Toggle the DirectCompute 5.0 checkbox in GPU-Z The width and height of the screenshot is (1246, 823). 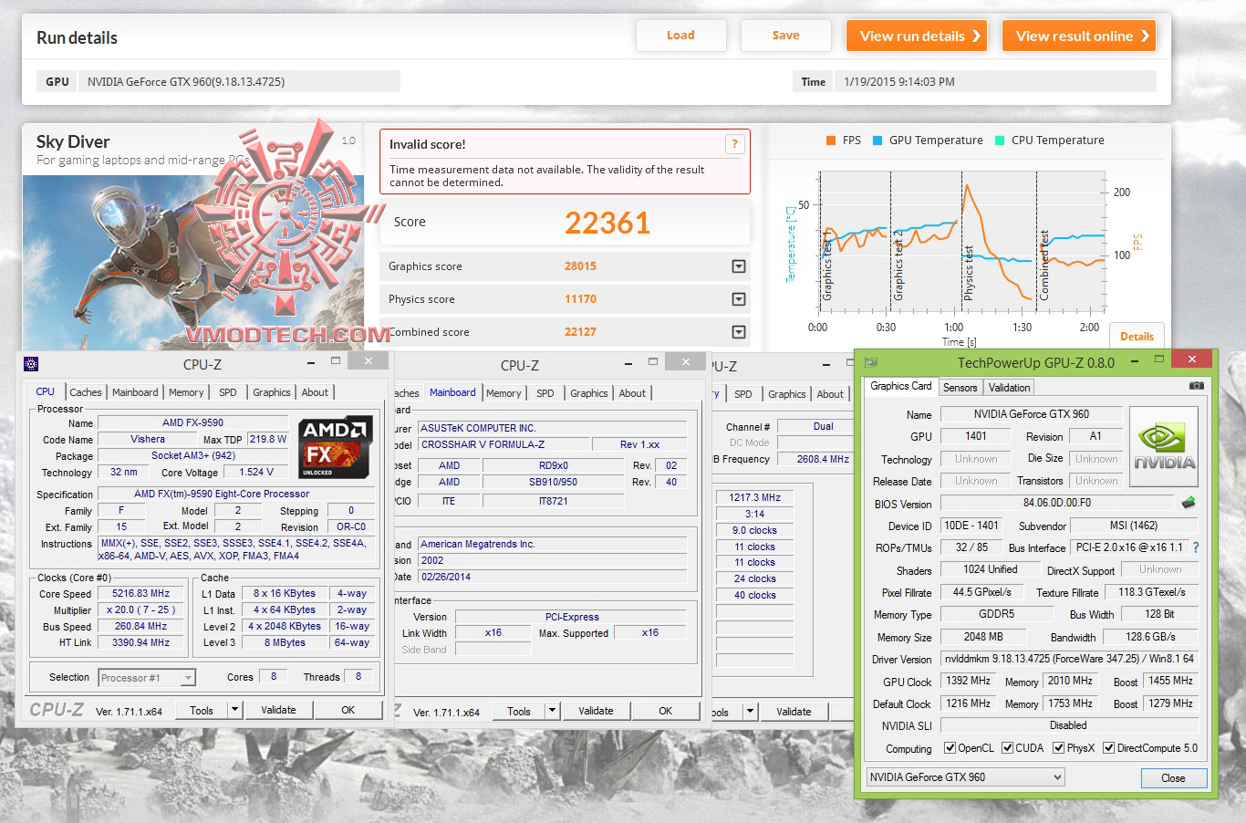pyautogui.click(x=1108, y=748)
